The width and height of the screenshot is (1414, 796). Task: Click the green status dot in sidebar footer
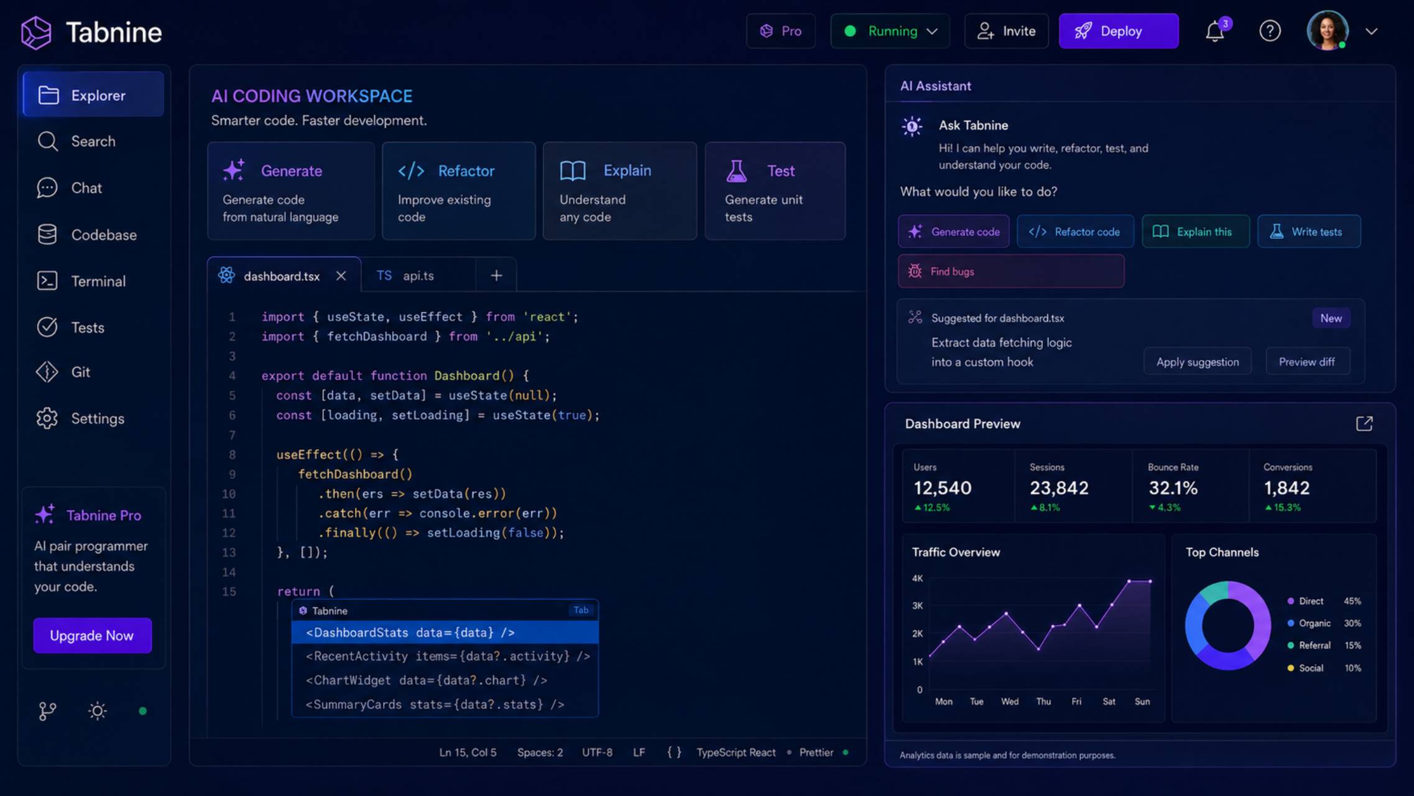pyautogui.click(x=143, y=711)
